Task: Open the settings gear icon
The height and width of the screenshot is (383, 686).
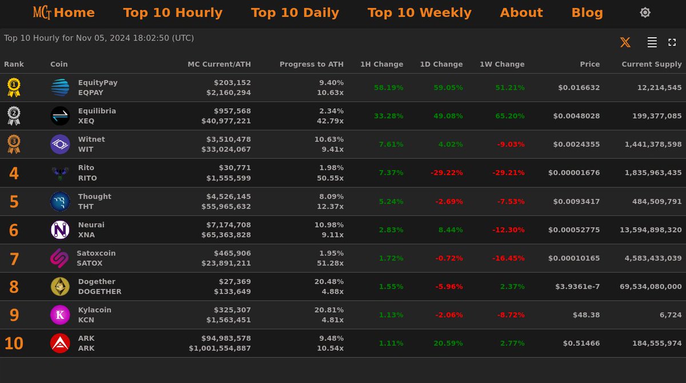Action: pos(645,13)
